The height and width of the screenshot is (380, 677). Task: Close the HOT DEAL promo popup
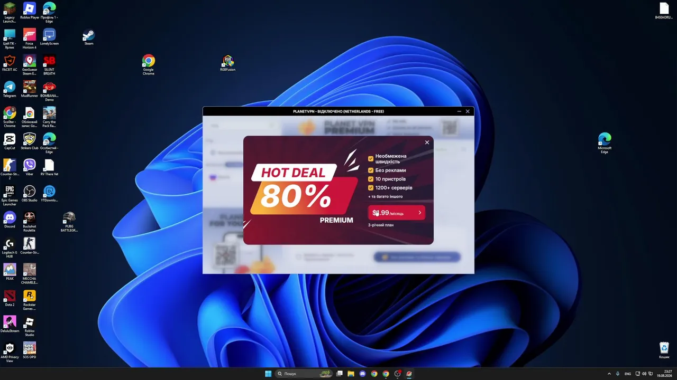(427, 142)
